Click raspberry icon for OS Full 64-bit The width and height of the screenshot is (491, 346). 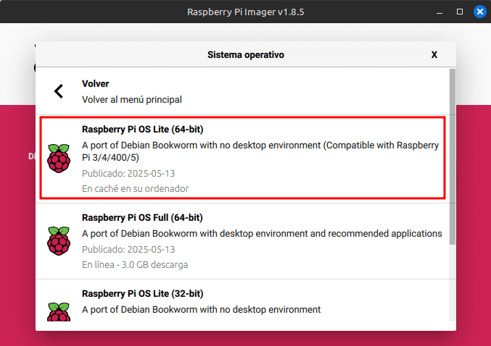click(x=59, y=241)
